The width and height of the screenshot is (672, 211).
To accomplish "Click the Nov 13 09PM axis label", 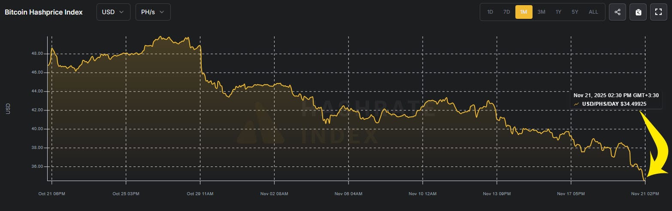I will [x=497, y=194].
